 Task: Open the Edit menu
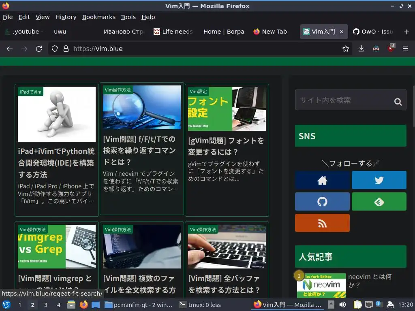pos(24,17)
